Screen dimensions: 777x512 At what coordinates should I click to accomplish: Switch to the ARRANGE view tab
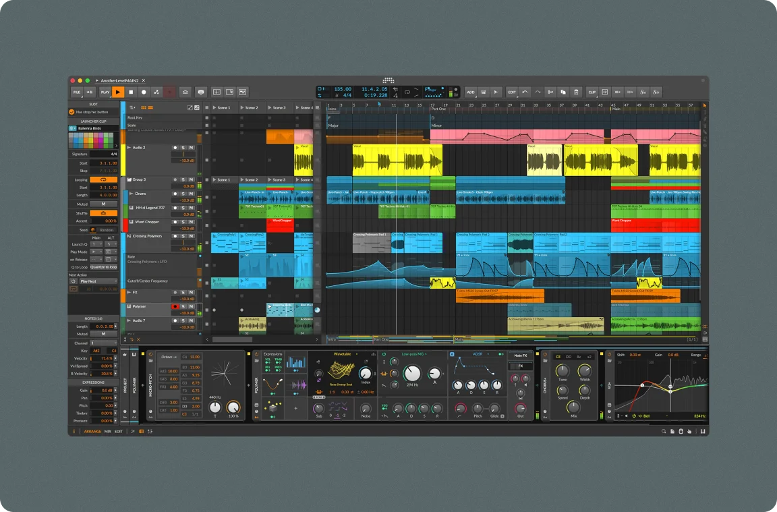(92, 432)
